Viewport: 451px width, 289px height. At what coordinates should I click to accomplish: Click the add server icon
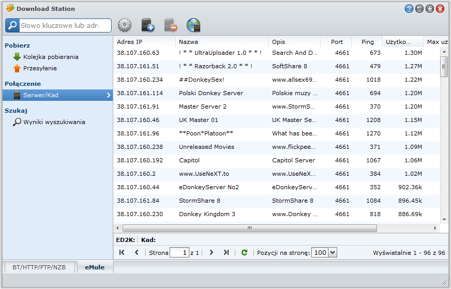coord(148,25)
